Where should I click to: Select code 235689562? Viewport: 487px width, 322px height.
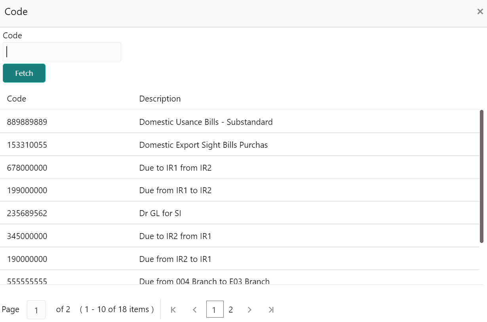pyautogui.click(x=27, y=213)
